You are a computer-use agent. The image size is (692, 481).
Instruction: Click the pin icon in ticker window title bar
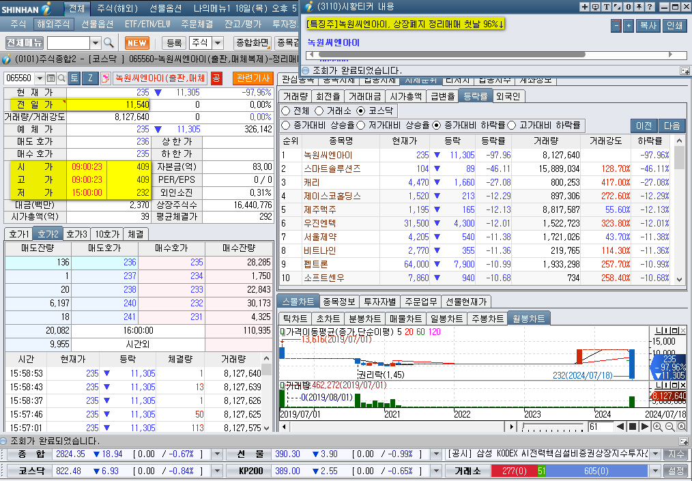pyautogui.click(x=639, y=7)
